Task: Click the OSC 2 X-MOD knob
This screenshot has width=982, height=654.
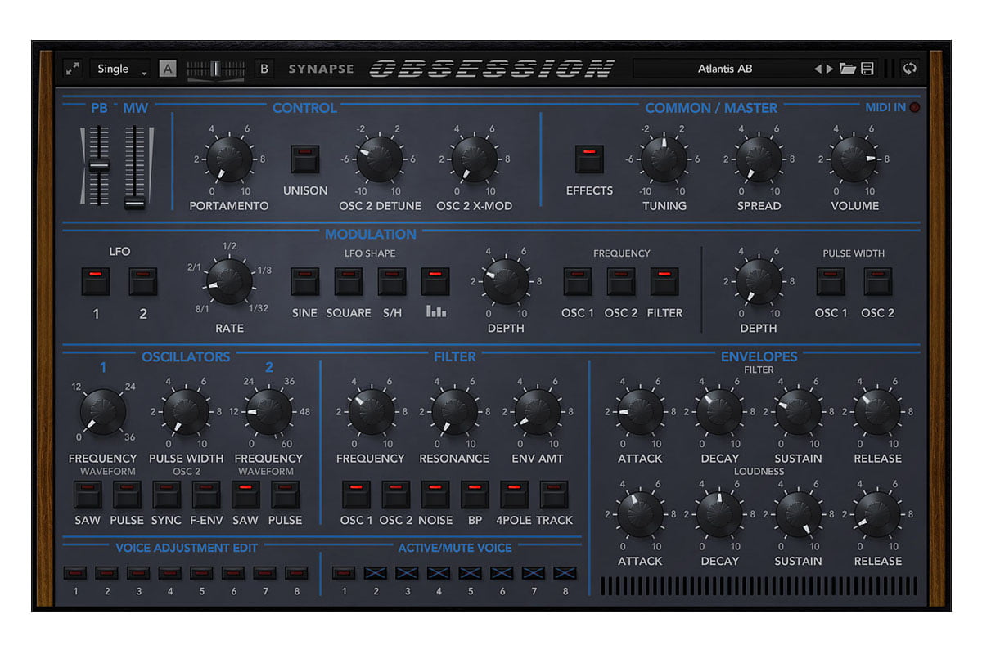Action: click(474, 159)
